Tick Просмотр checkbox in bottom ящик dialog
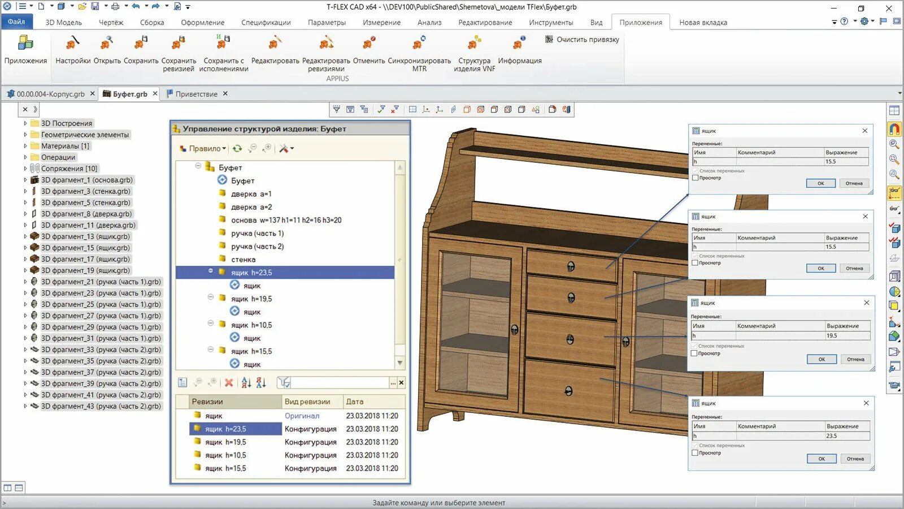The height and width of the screenshot is (509, 904). tap(695, 453)
